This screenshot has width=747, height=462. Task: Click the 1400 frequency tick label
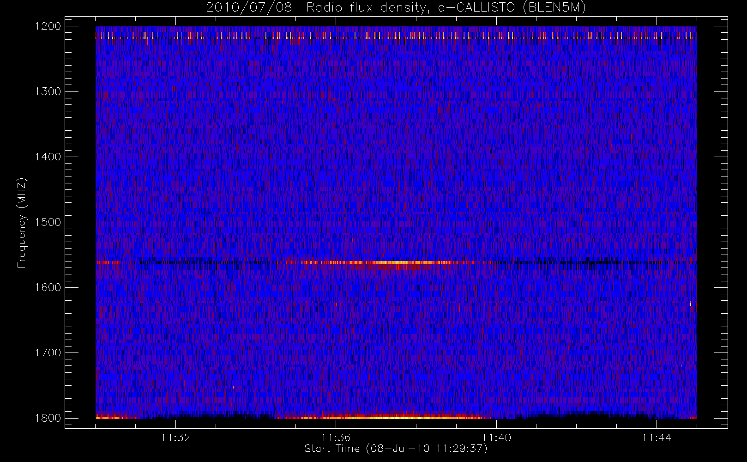pyautogui.click(x=48, y=157)
